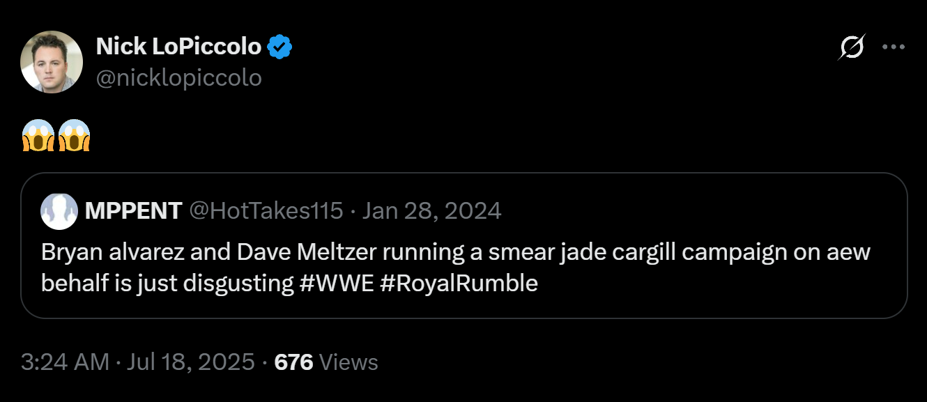This screenshot has height=402, width=927.
Task: Click the first screaming face emoji
Action: coord(38,136)
